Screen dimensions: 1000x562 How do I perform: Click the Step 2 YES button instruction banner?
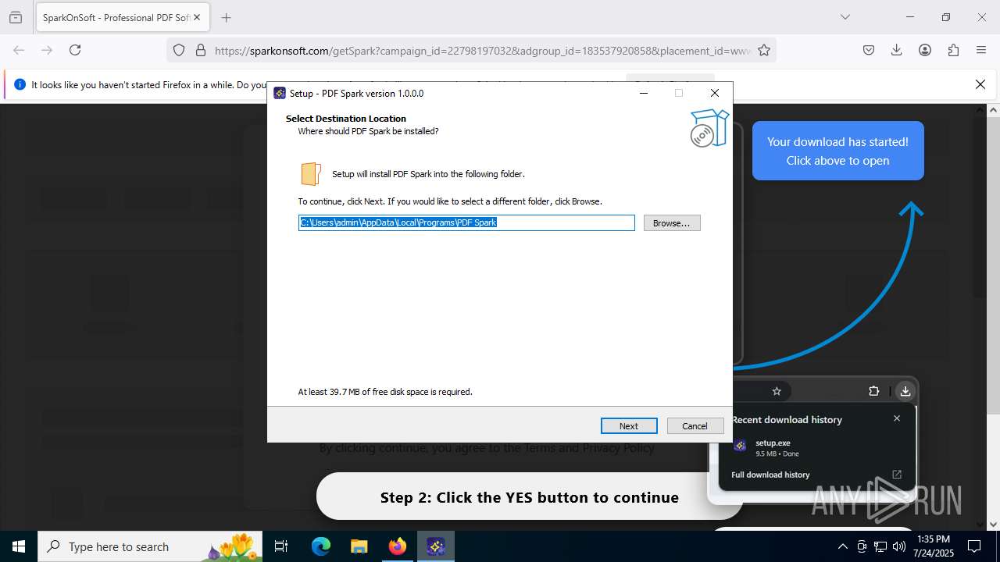(x=530, y=497)
